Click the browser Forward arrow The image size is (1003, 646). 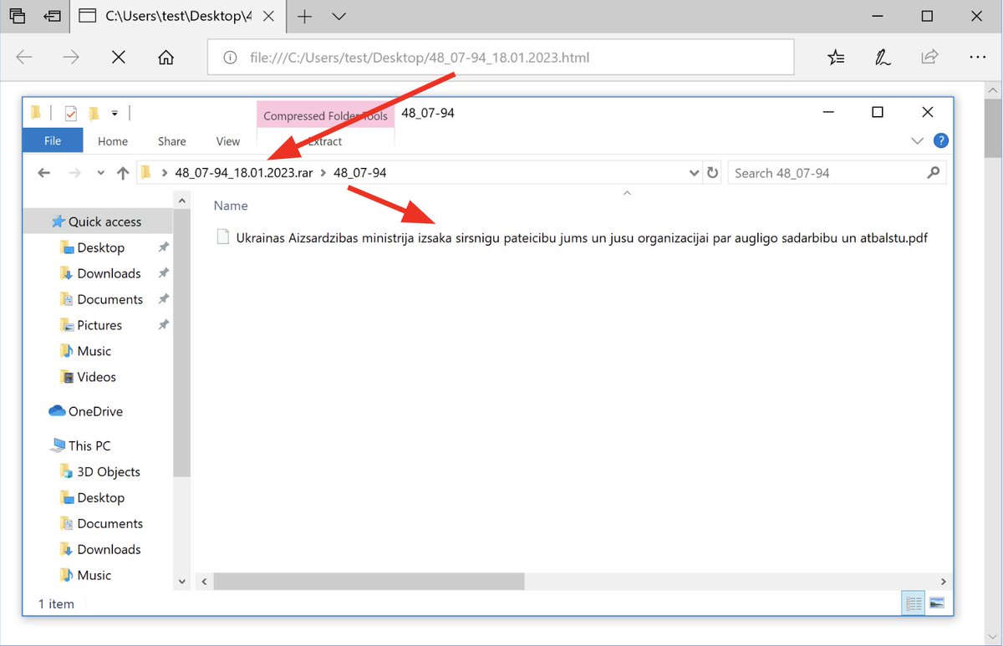point(71,58)
